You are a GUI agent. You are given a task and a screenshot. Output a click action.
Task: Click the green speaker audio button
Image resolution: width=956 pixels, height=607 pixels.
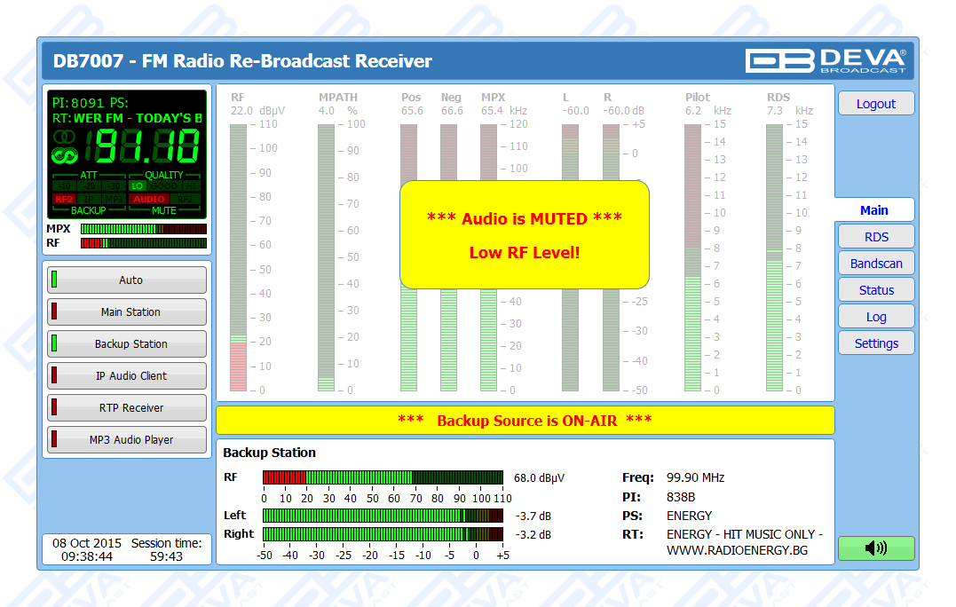click(875, 548)
